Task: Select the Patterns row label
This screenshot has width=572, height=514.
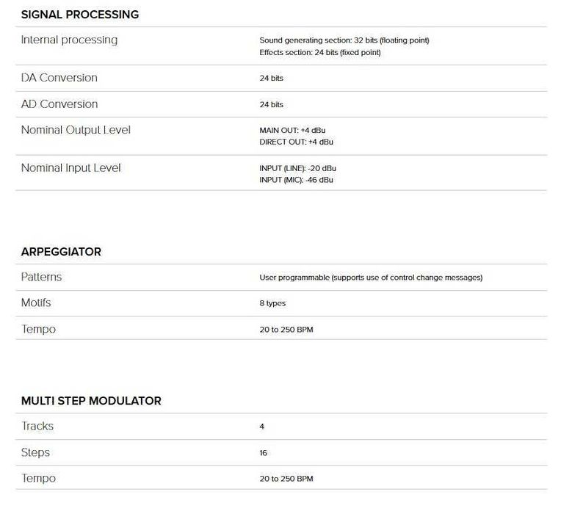Action: [41, 277]
